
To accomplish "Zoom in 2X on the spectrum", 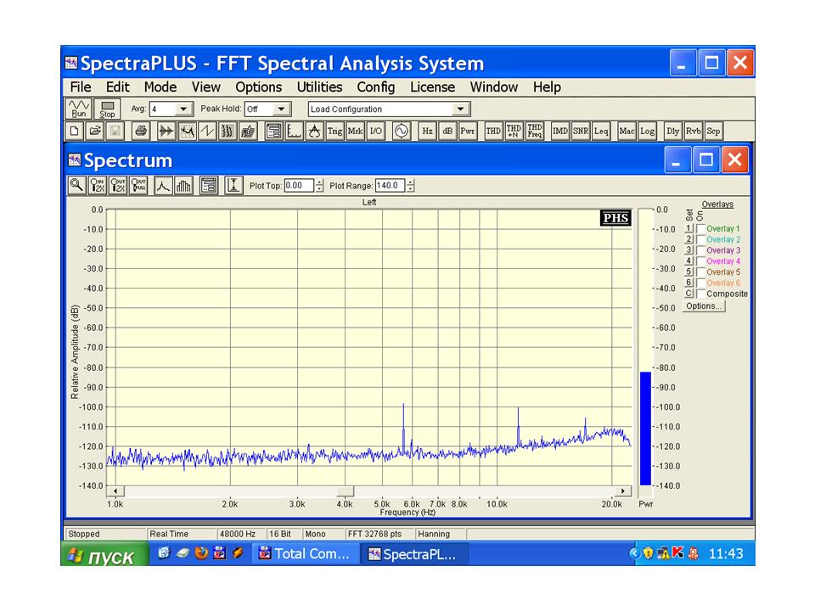I will click(98, 186).
